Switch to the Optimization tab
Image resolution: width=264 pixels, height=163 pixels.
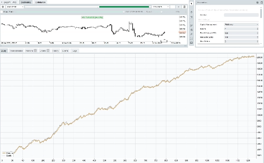(40, 2)
